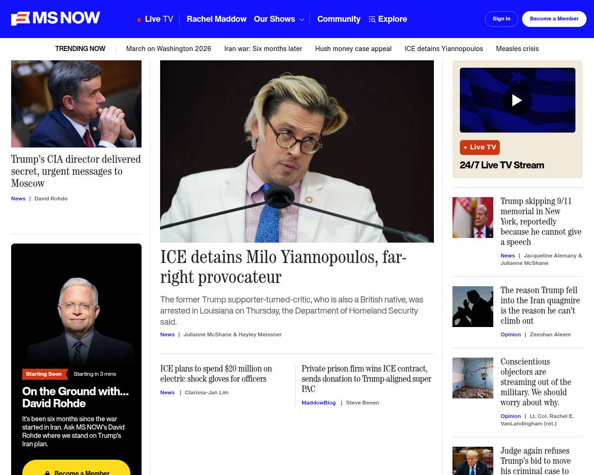Open ICE detains Milo Yiannopoulos headline
The width and height of the screenshot is (594, 475).
(x=283, y=267)
